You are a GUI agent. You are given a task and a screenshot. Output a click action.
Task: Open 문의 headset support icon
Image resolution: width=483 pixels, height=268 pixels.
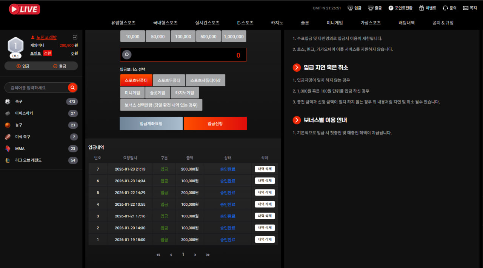[445, 8]
